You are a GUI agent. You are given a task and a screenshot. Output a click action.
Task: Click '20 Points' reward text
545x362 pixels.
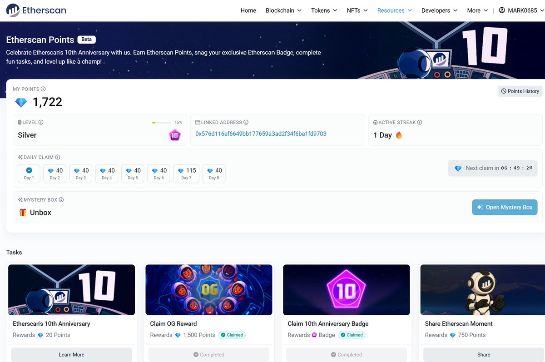pyautogui.click(x=58, y=335)
